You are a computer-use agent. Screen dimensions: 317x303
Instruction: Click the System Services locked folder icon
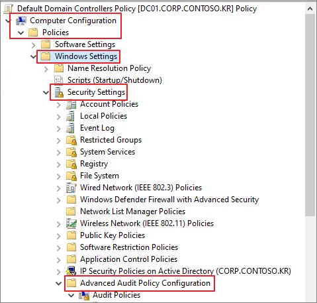tap(71, 152)
